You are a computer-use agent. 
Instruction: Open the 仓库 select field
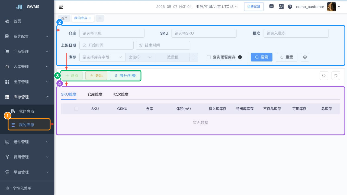(x=112, y=33)
